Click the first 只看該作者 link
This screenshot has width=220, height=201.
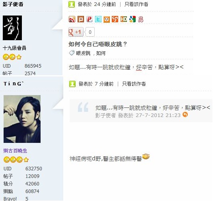point(136,4)
